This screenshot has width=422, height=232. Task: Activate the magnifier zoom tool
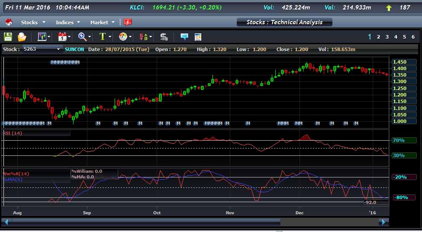click(x=82, y=37)
